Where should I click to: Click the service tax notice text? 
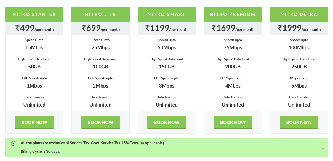click(93, 143)
